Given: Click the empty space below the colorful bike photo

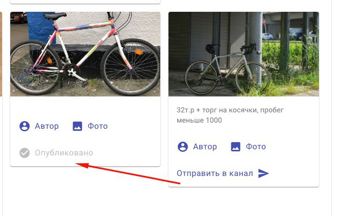Looking at the screenshot, I should (85, 107).
